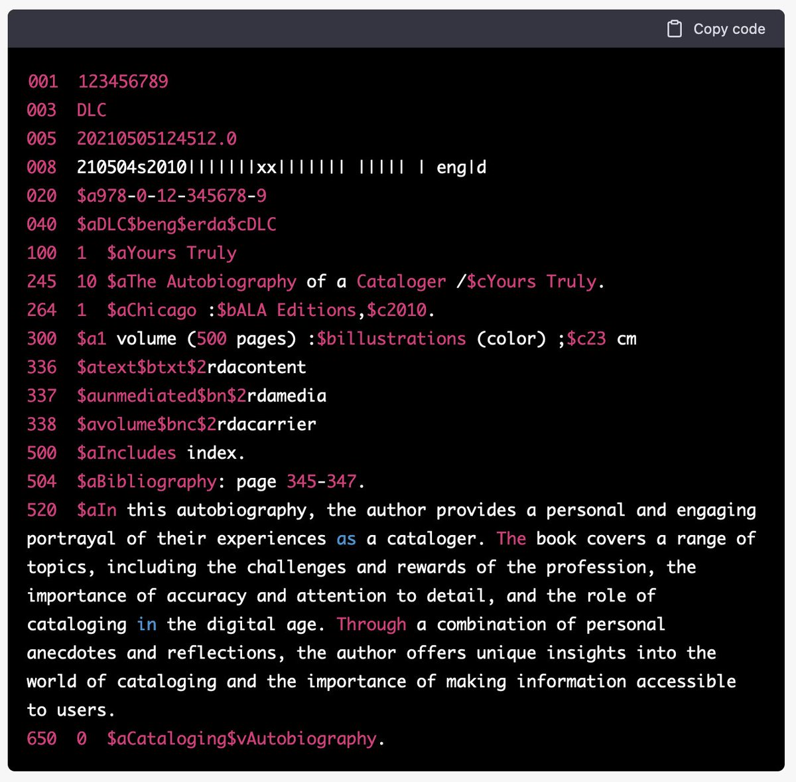796x782 pixels.
Task: Select the ISBN $a978-0-12-345678-9
Action: [x=172, y=196]
